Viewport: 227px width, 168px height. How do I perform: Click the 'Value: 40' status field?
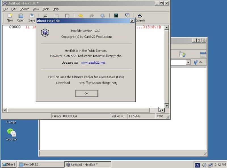coord(119,116)
